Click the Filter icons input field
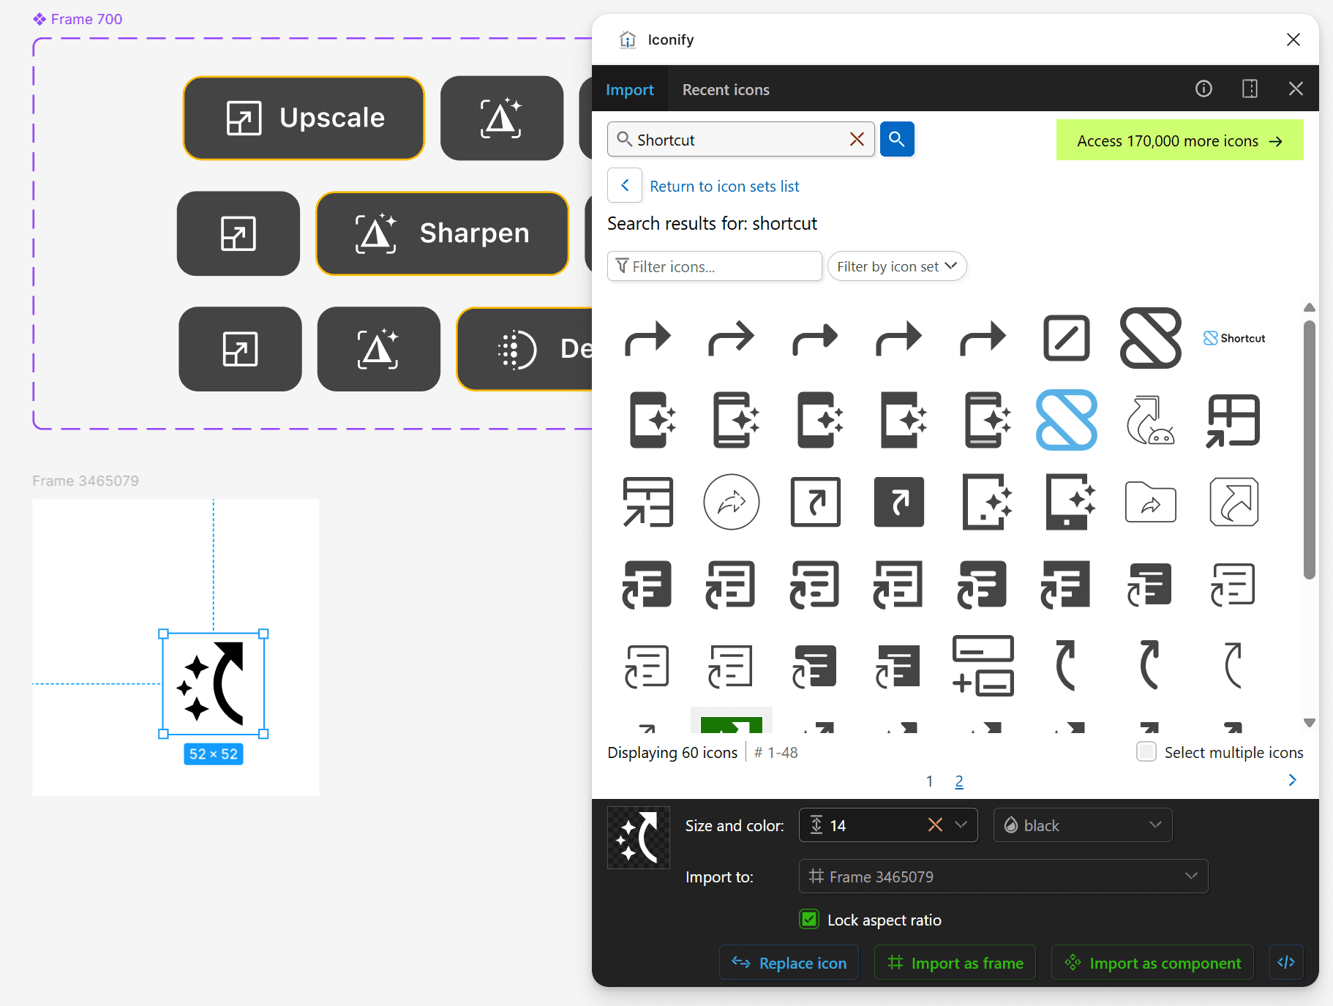The width and height of the screenshot is (1333, 1006). pos(715,266)
